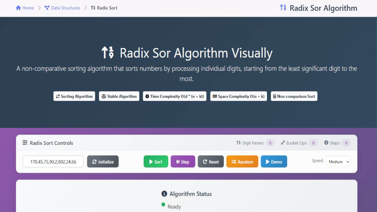Viewport: 377px width, 212px height.
Task: Click the Initialize button
Action: coord(103,162)
